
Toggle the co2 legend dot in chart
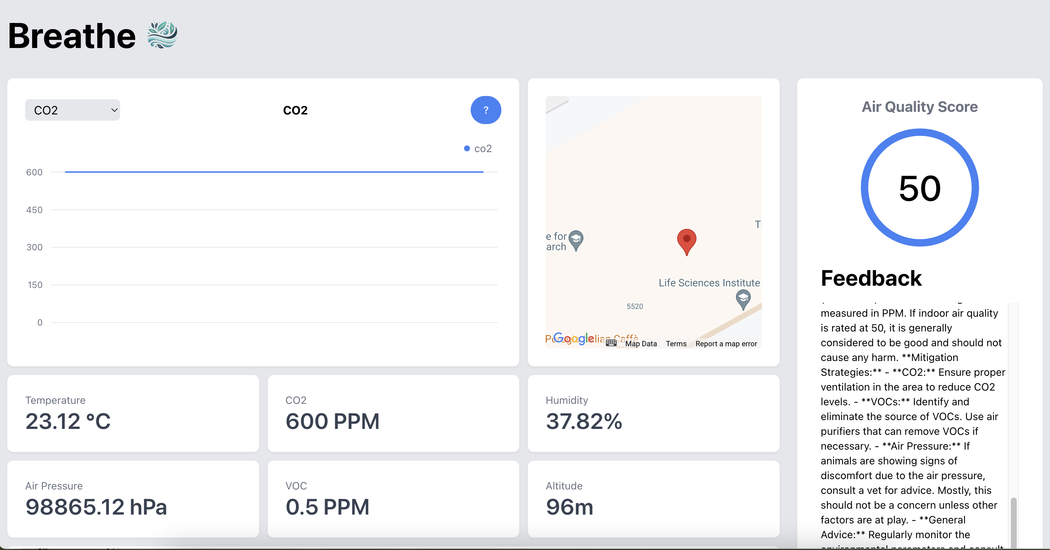pyautogui.click(x=467, y=149)
